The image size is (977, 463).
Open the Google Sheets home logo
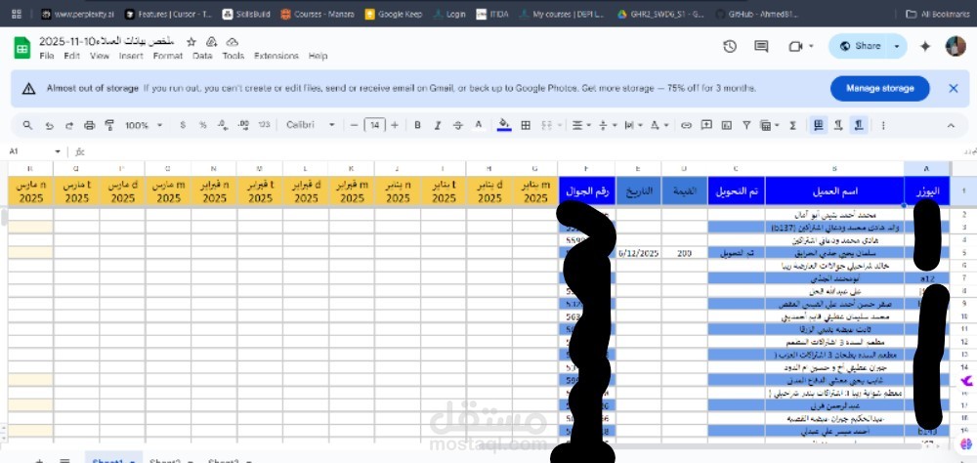tap(22, 47)
